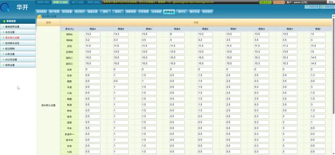Open 自动跳水设定 in the sidebar
335x155 pixels.
[18, 43]
